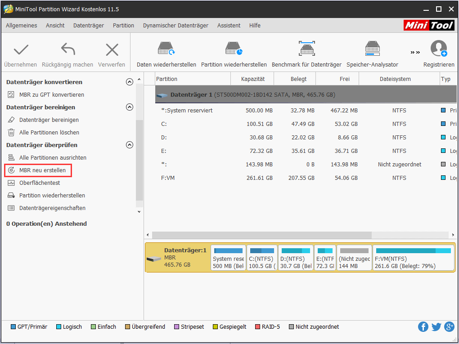The height and width of the screenshot is (344, 459).
Task: Select the D: partition row
Action: (x=306, y=137)
